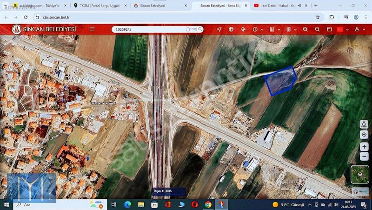
Task: Click the map zoom out minus button
Action: point(364,157)
